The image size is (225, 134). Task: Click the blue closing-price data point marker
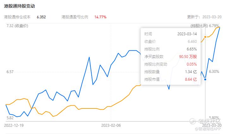[205, 79]
